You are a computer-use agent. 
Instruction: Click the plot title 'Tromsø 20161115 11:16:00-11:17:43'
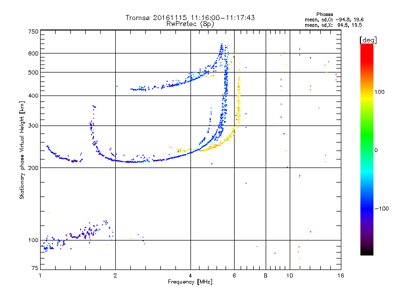coord(190,17)
